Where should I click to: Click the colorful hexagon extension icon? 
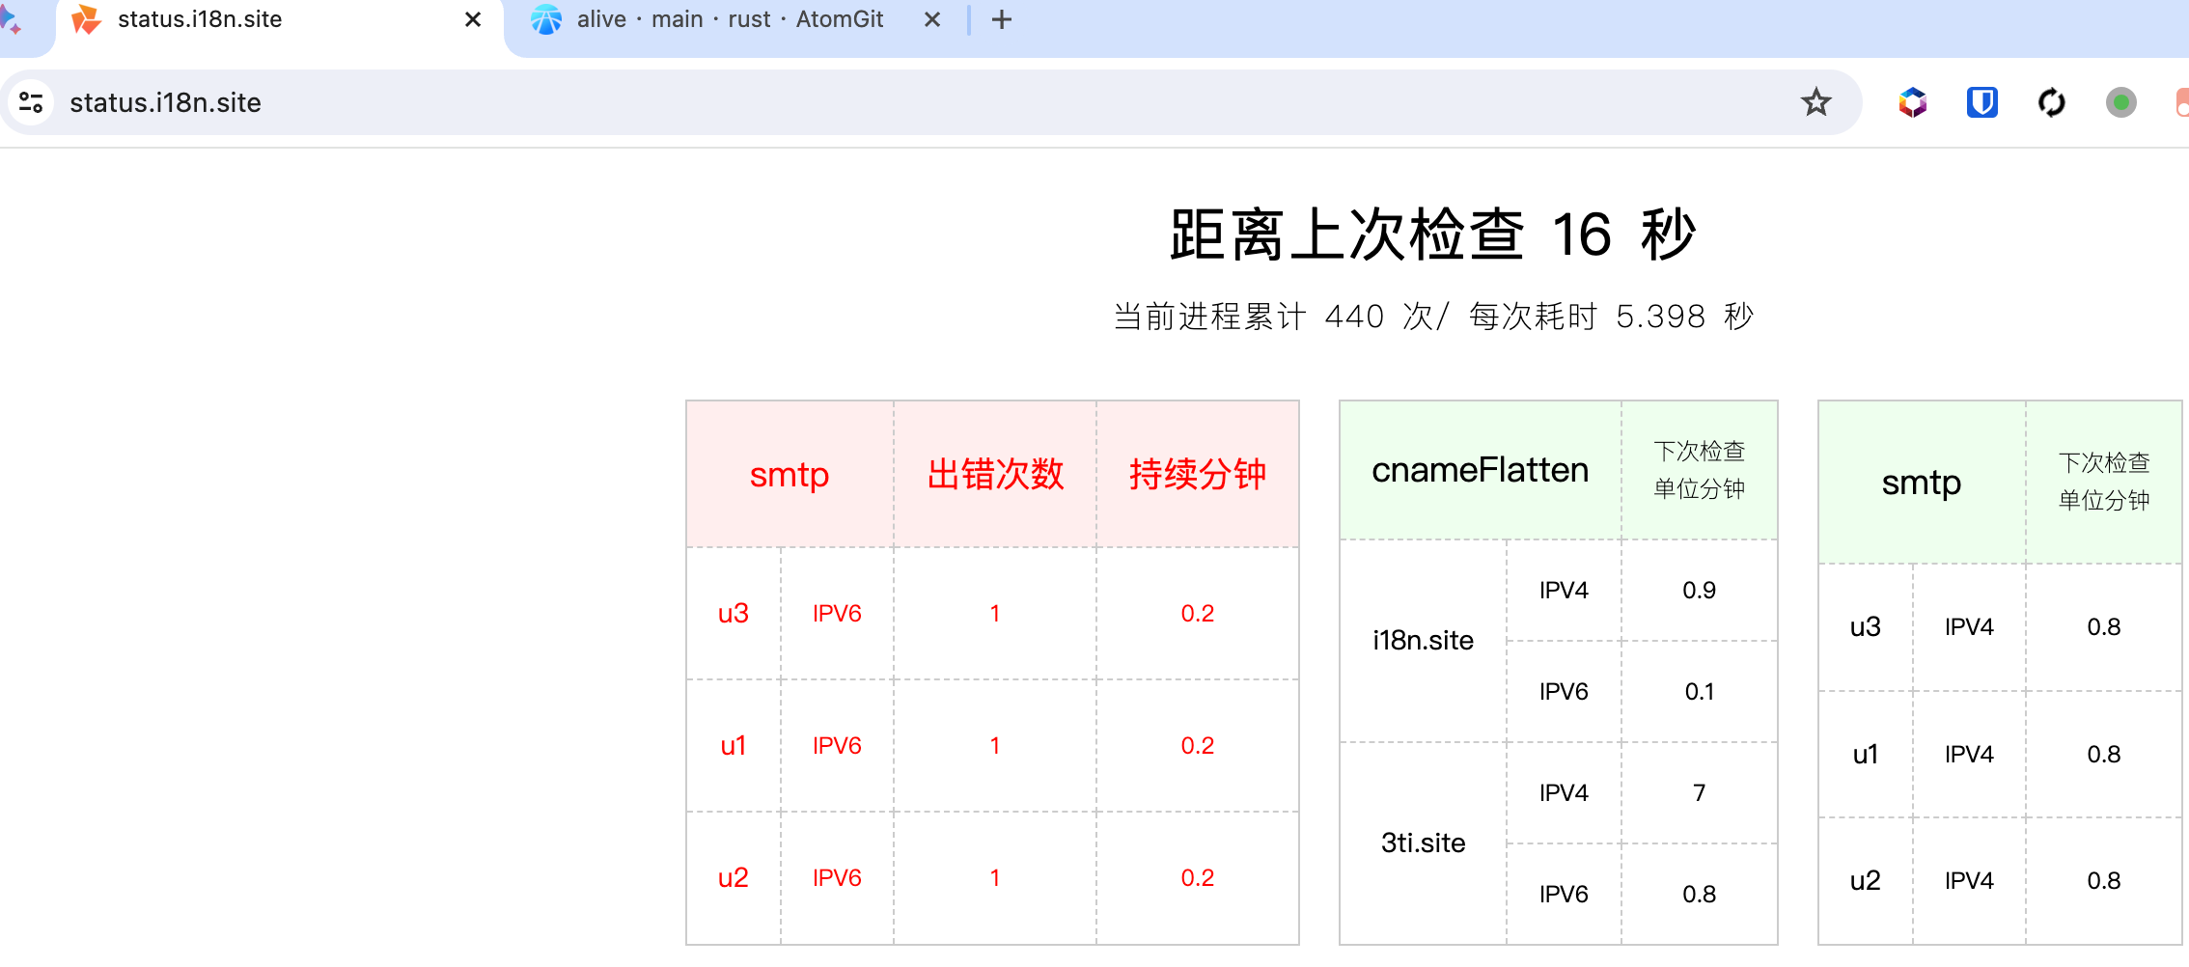(x=1912, y=102)
